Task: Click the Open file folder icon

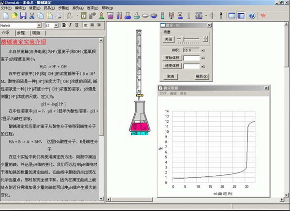Action: tap(14, 16)
